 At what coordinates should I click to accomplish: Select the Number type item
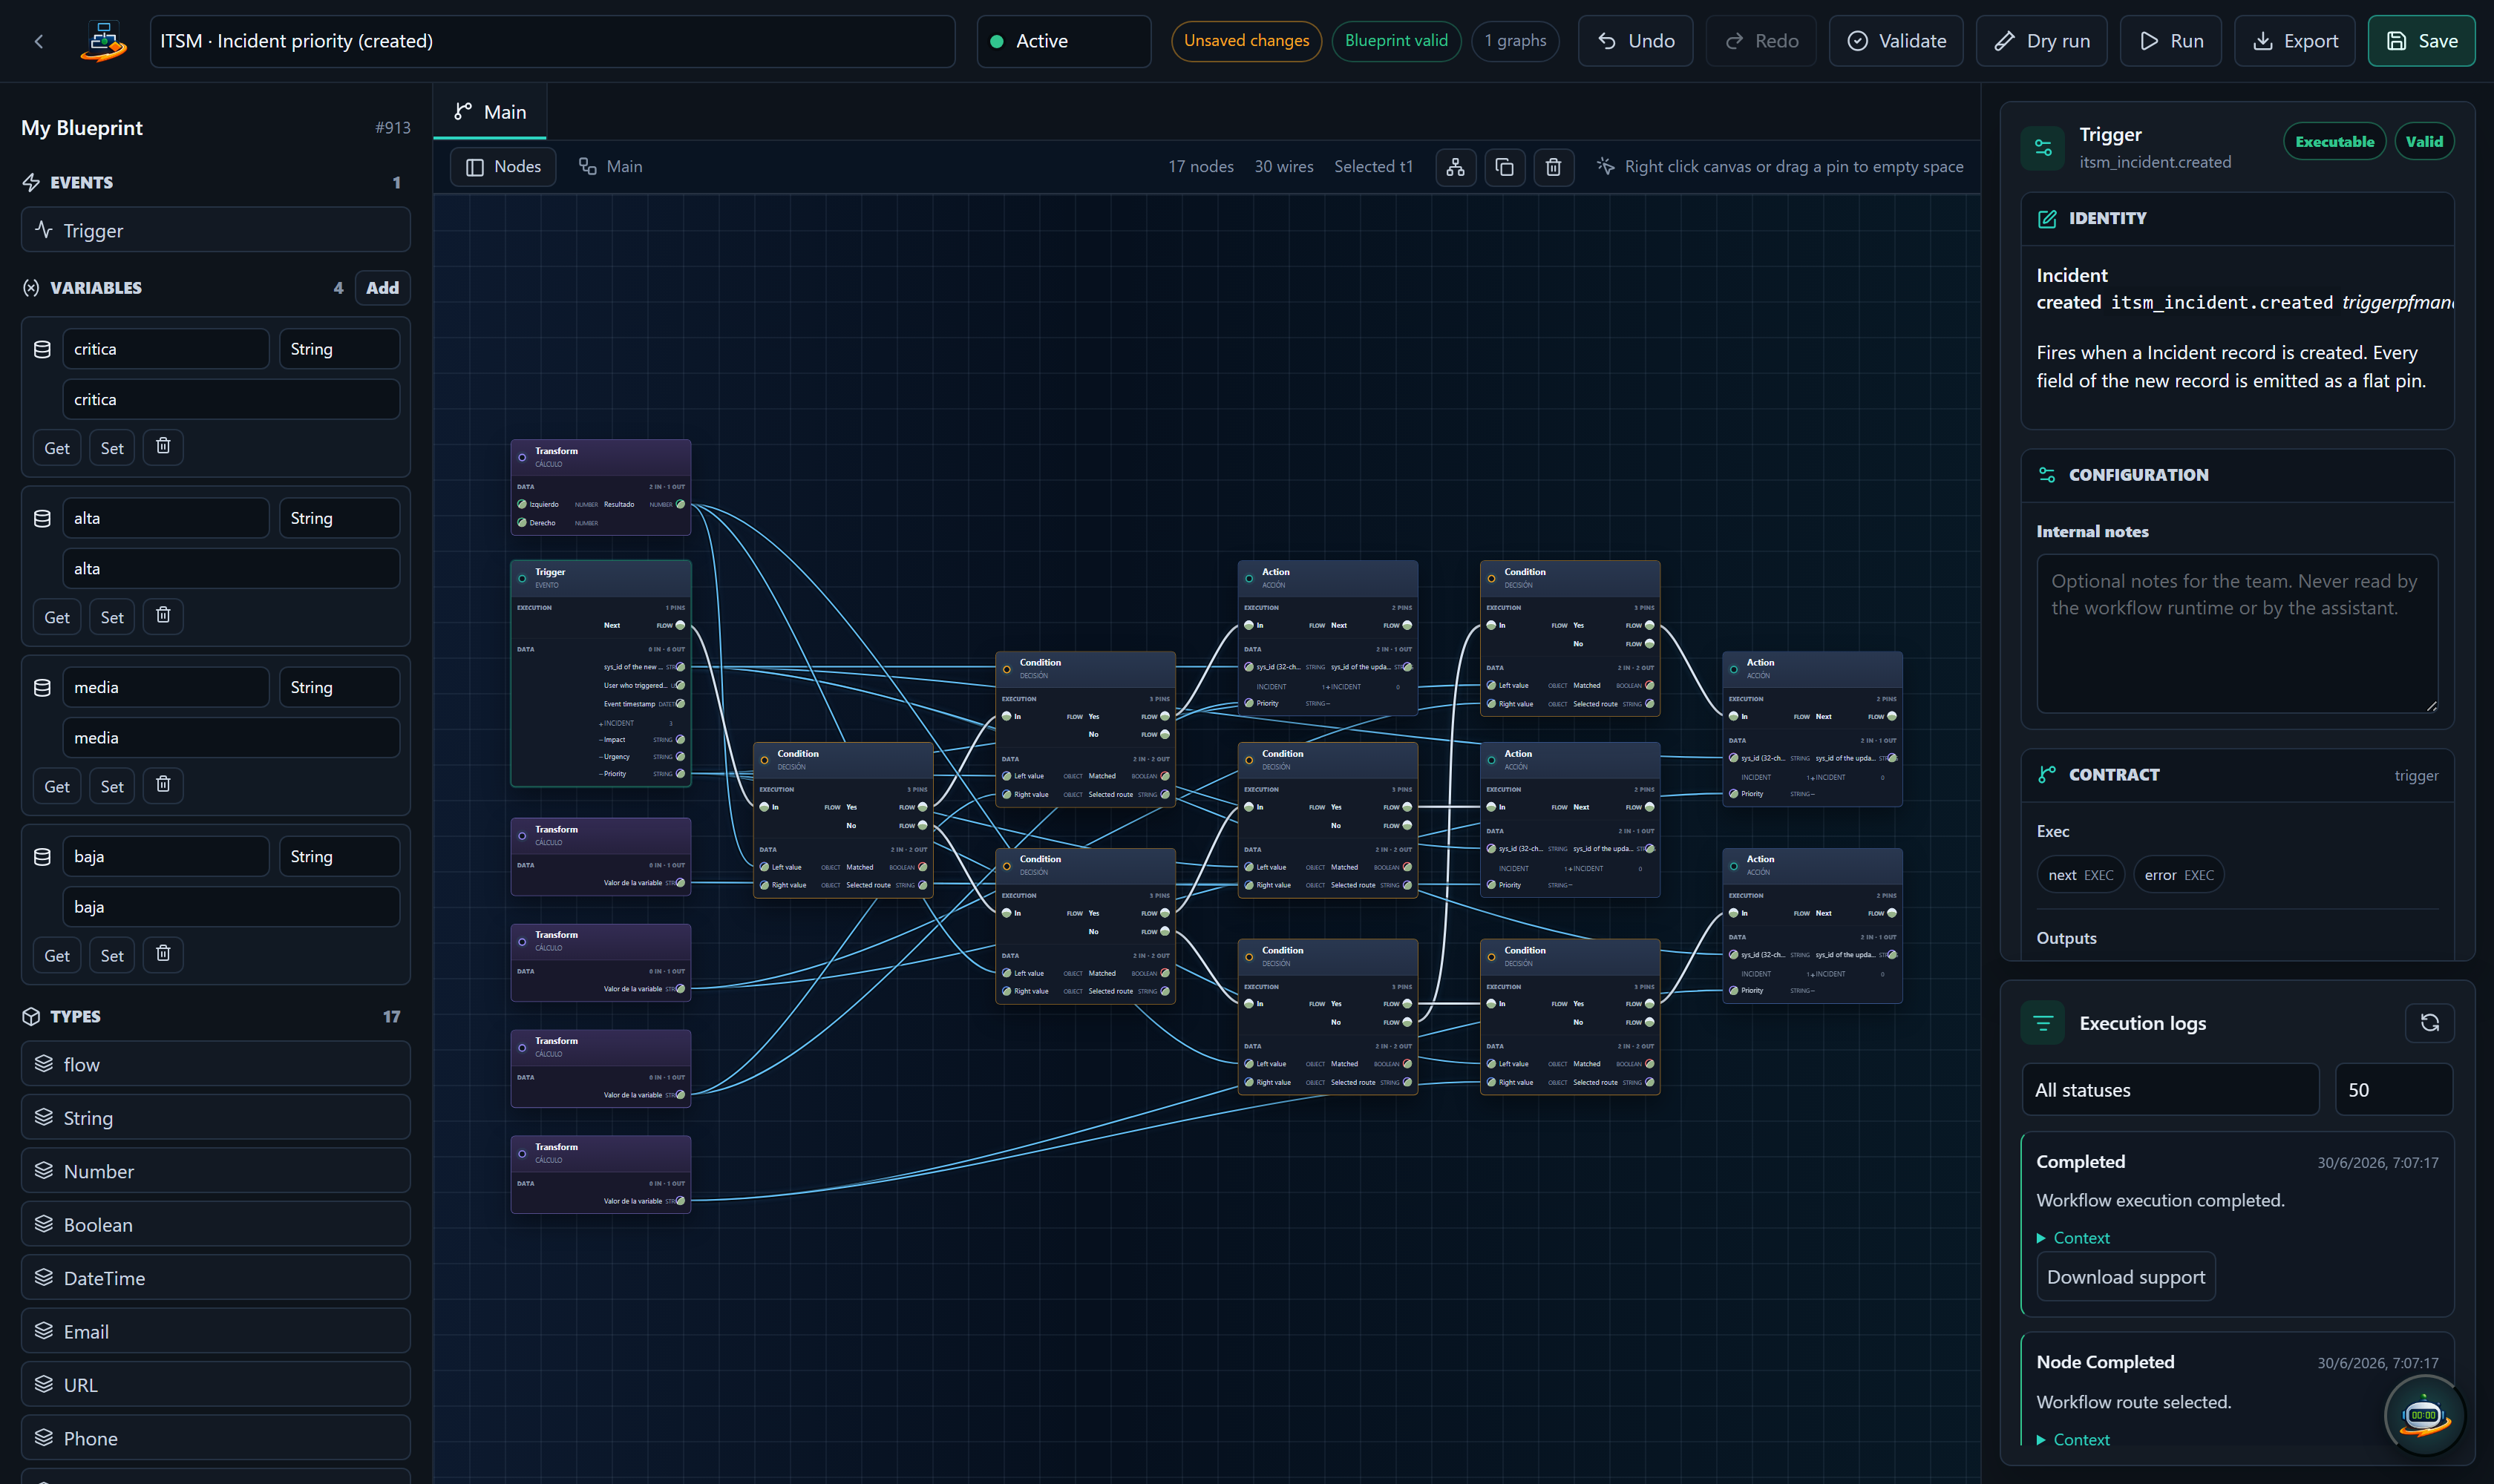(x=215, y=1171)
